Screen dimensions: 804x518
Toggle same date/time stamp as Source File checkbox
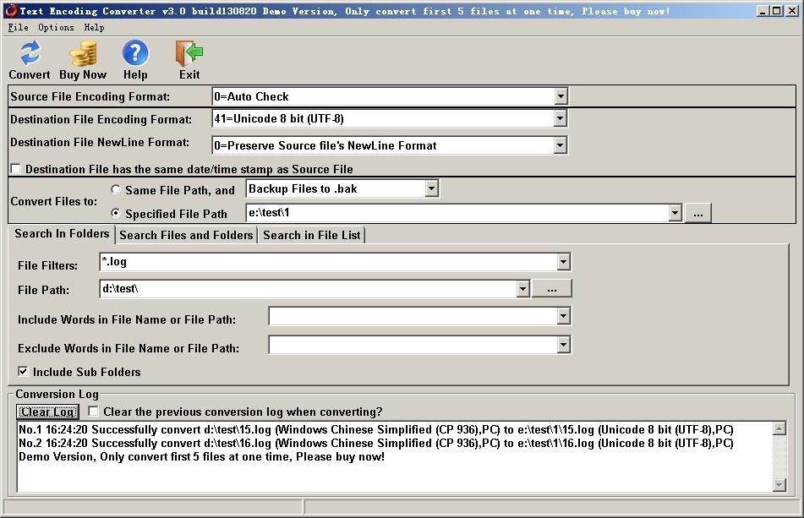click(16, 168)
